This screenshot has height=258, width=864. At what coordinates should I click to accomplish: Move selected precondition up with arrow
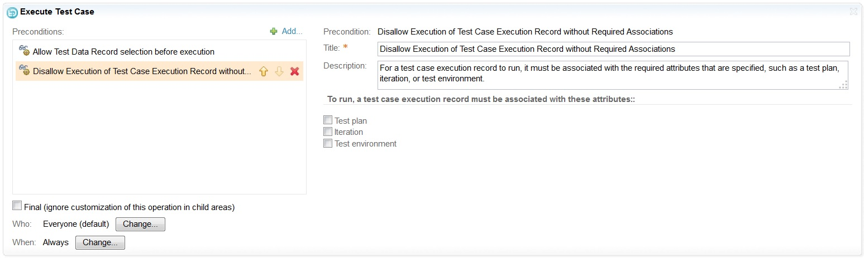click(264, 71)
